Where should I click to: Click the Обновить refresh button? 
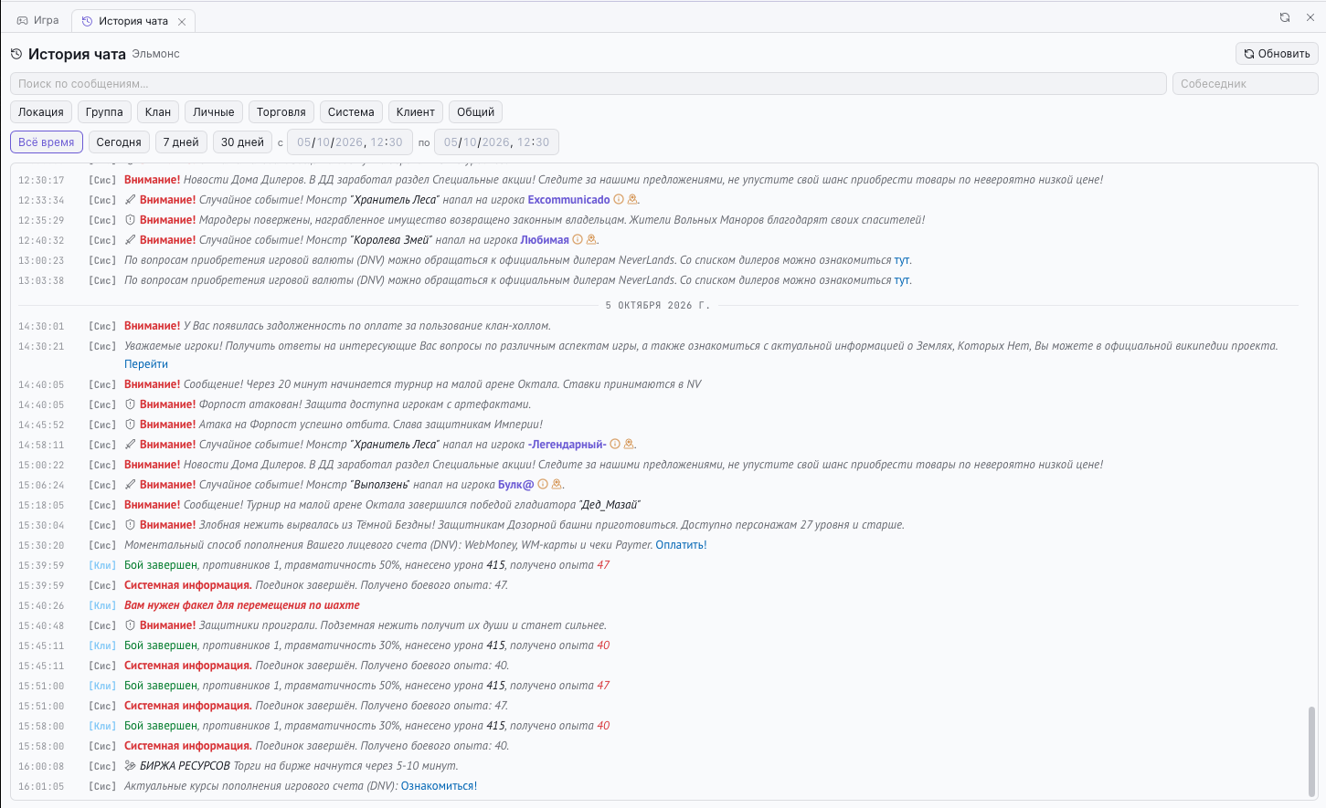[x=1277, y=54]
